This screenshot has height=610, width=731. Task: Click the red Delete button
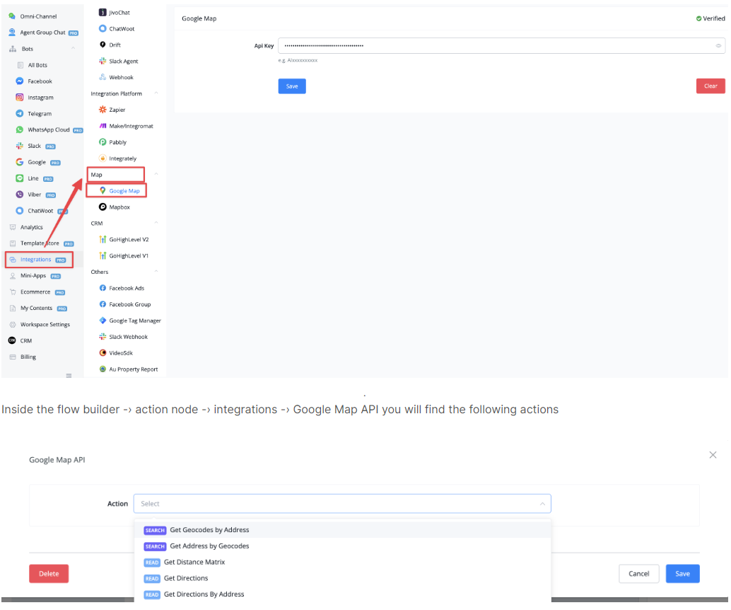pos(49,574)
